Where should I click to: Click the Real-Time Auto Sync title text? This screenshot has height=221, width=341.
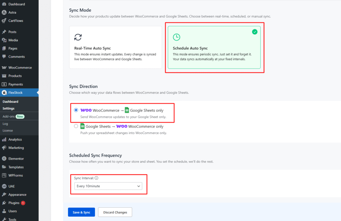(93, 48)
